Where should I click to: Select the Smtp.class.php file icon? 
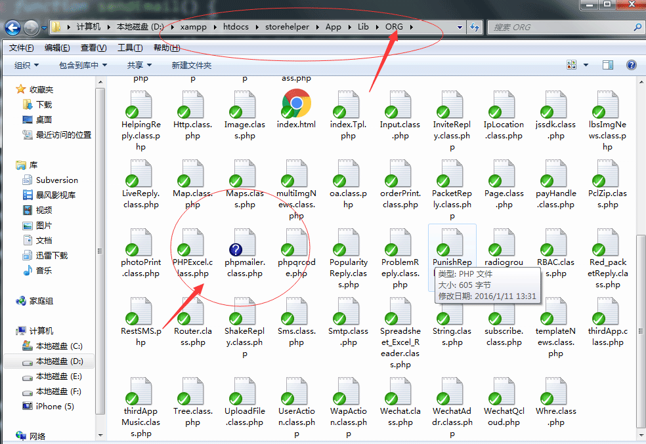(x=348, y=311)
